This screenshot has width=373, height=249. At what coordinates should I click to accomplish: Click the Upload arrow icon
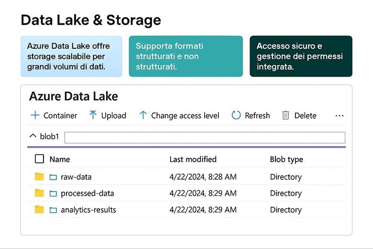point(93,115)
